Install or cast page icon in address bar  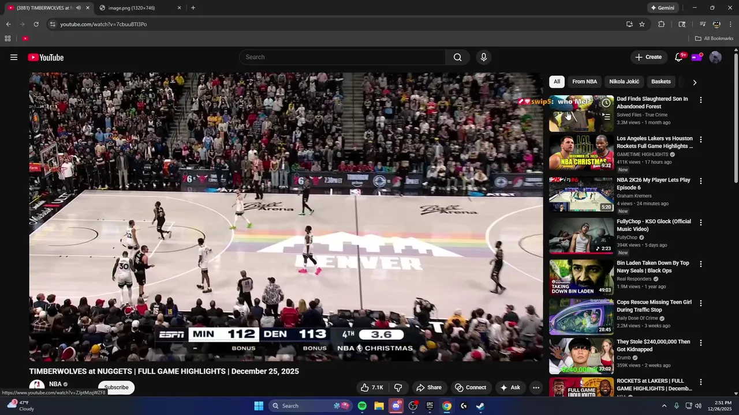pos(629,24)
